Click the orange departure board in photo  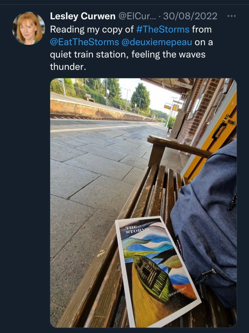tap(168, 107)
